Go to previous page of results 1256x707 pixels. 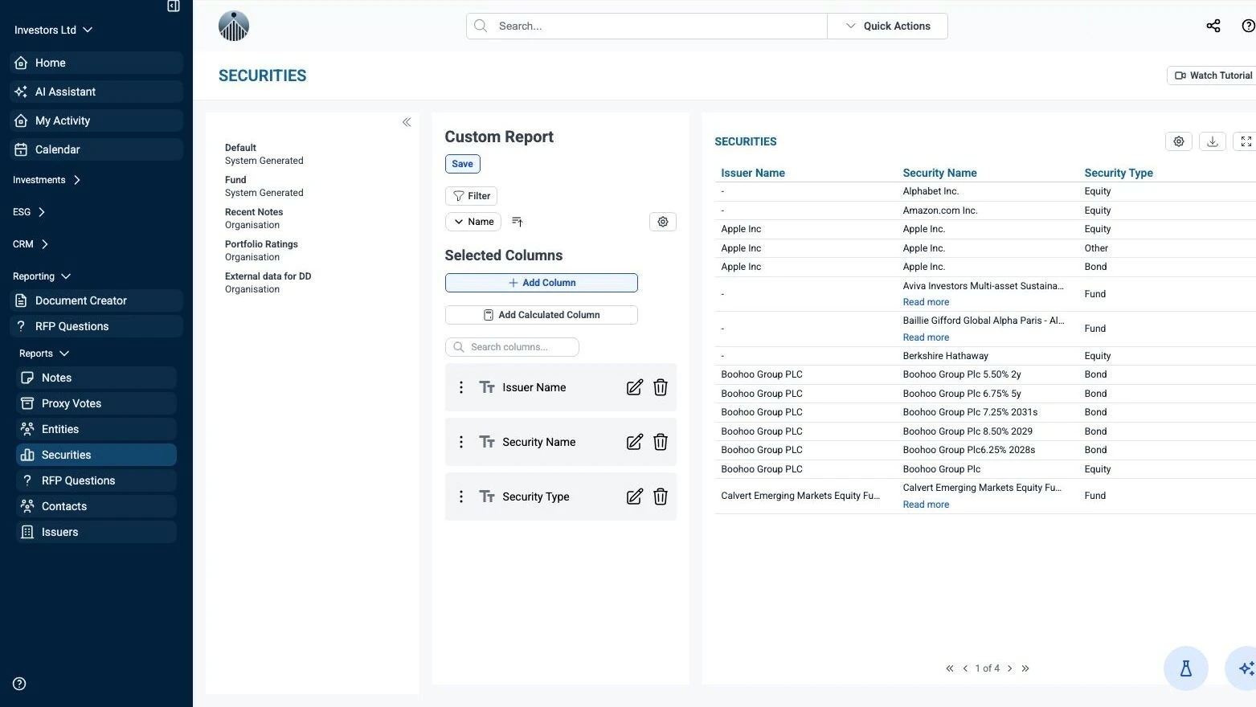965,668
